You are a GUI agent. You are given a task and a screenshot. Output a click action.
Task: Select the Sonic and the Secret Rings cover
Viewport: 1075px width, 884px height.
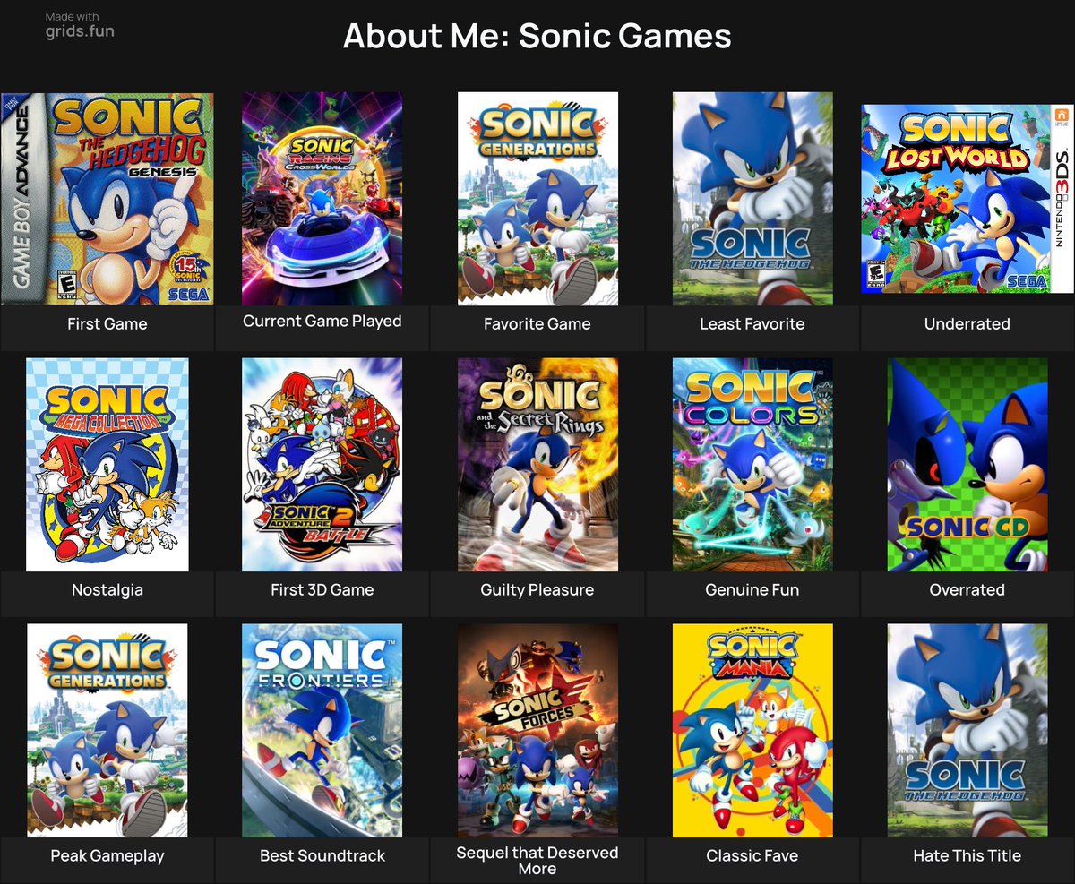tap(537, 465)
